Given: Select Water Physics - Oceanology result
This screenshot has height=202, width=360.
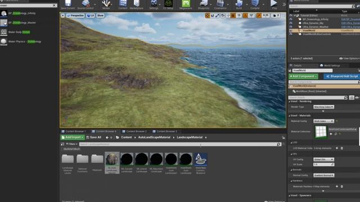Looking at the screenshot, I should pos(25,42).
